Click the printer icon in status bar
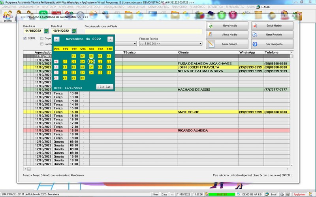 click(x=282, y=194)
